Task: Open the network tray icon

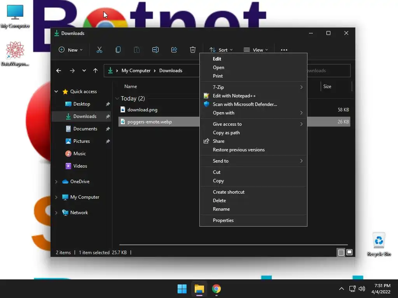Action: coord(352,289)
